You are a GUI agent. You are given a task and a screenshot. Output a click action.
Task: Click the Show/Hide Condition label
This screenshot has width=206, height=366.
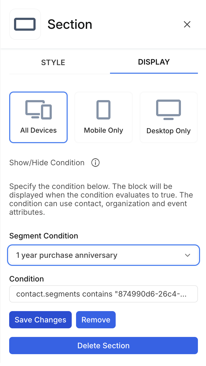(47, 163)
